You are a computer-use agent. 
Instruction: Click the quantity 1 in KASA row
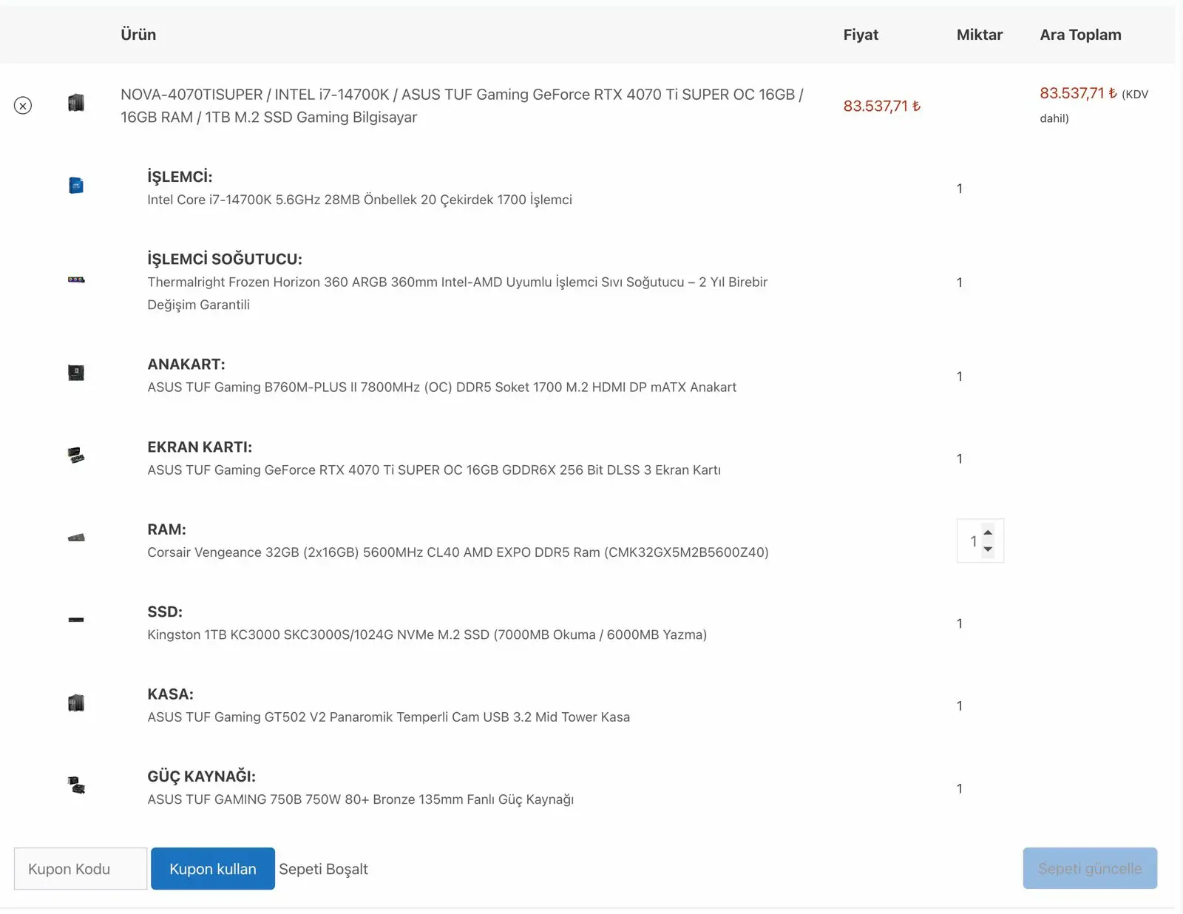tap(960, 705)
